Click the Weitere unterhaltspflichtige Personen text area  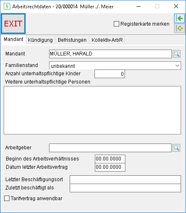click(x=92, y=110)
